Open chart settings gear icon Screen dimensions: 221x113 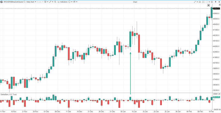212,2
